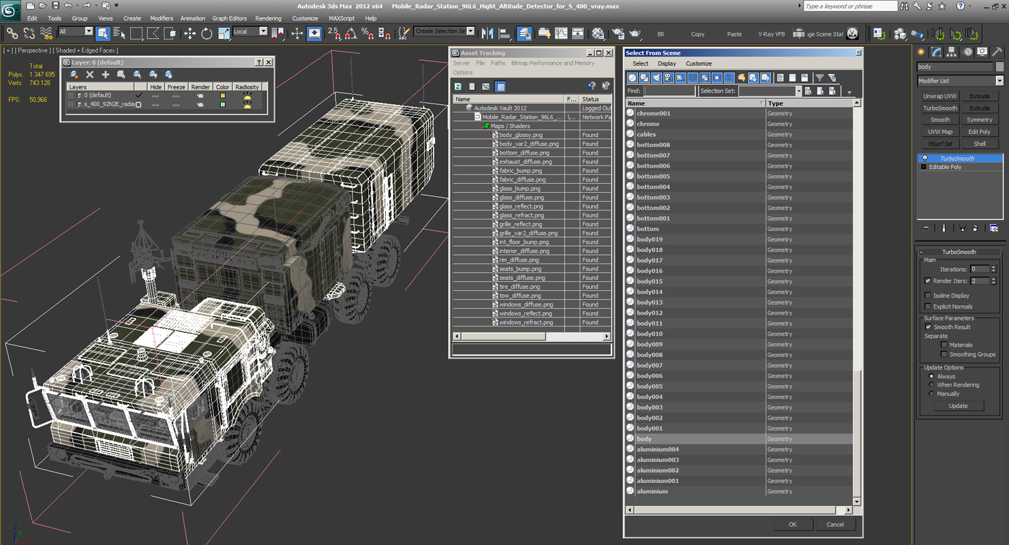The image size is (1009, 545).
Task: Click the V-Ray circular logo icon
Action: coord(853,33)
